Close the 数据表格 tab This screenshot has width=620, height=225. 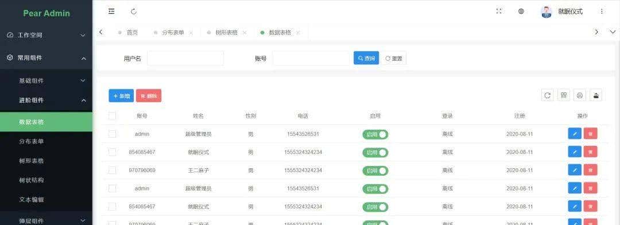[298, 33]
